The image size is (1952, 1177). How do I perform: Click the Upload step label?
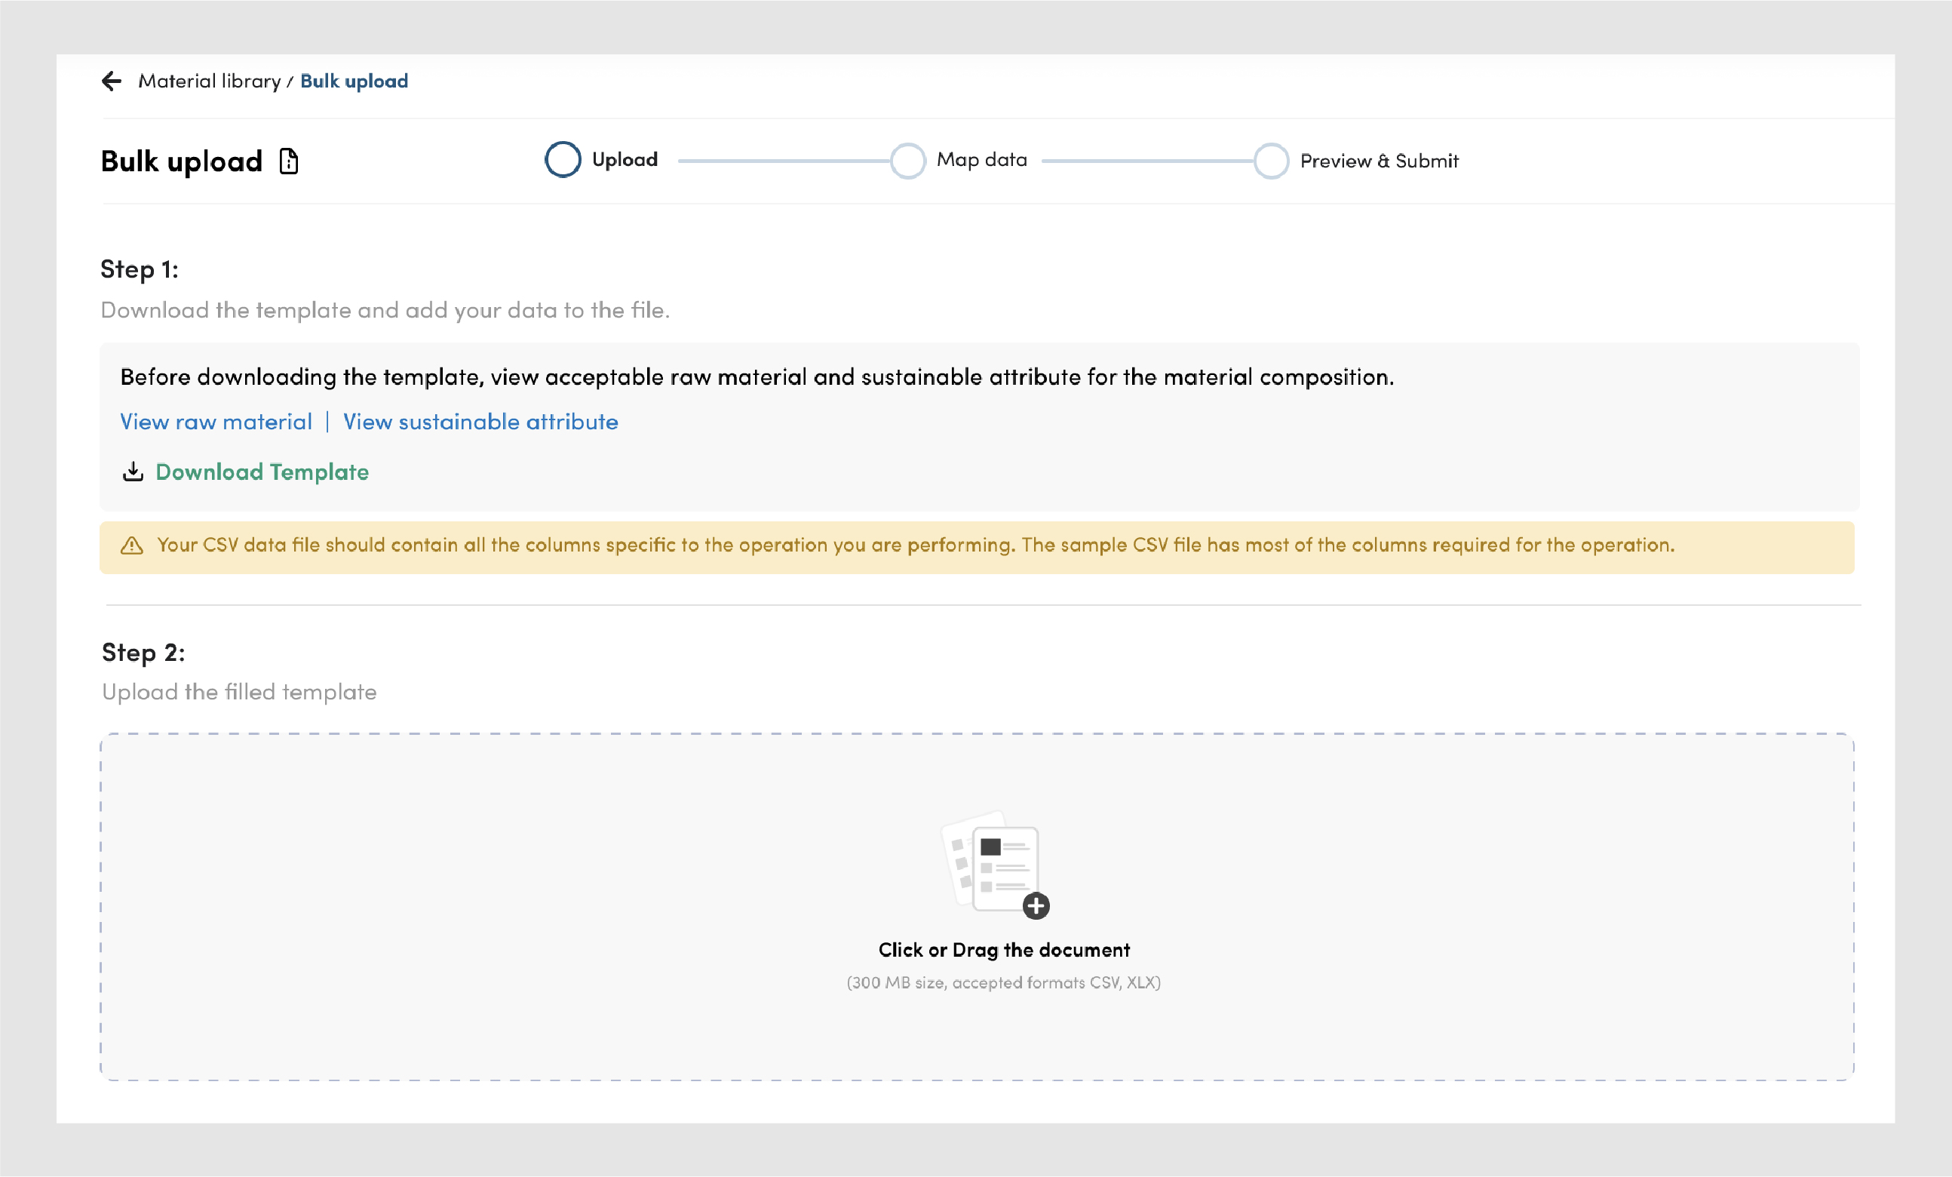coord(625,160)
